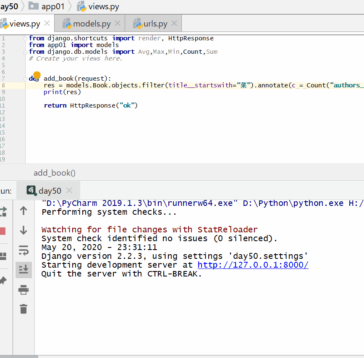
Task: Toggle scroll to end of console
Action: (24, 270)
